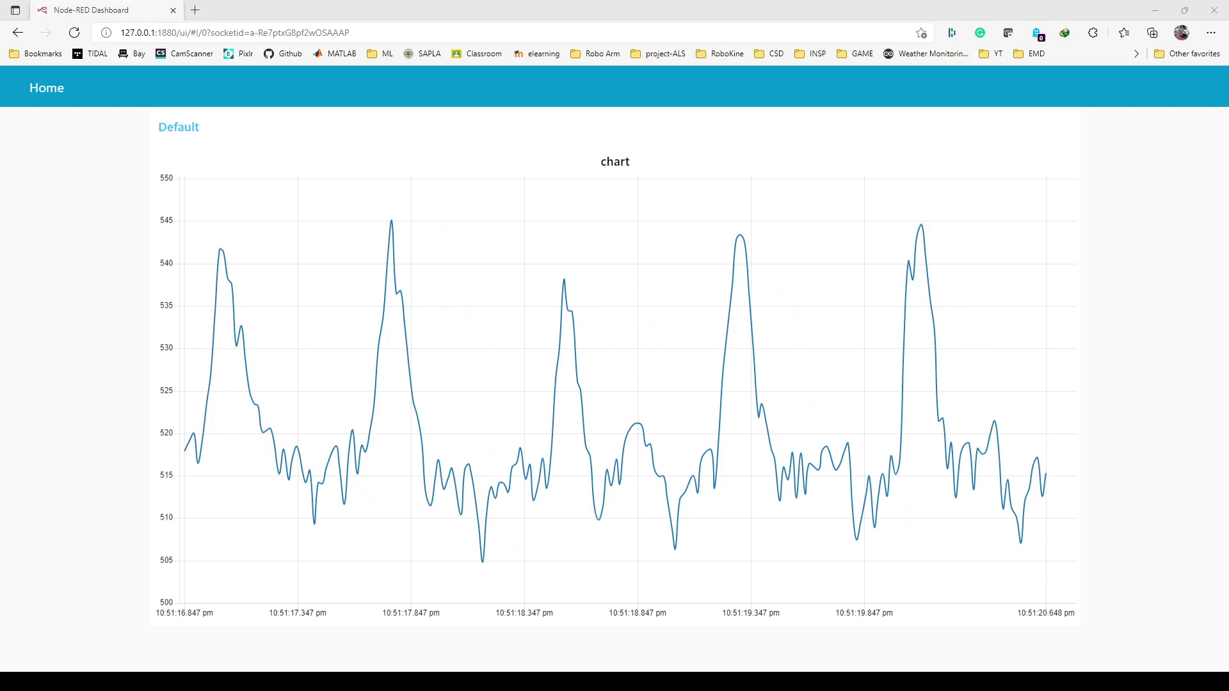Click the Grammarly extension icon
The image size is (1229, 691).
(x=980, y=33)
